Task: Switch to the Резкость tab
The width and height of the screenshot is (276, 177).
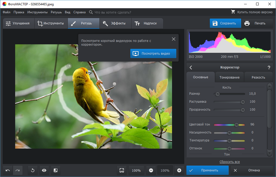Action: coord(258,77)
